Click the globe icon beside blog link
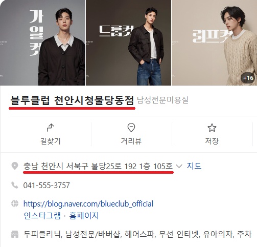Image resolution: width=257 pixels, height=247 pixels. pos(15,203)
